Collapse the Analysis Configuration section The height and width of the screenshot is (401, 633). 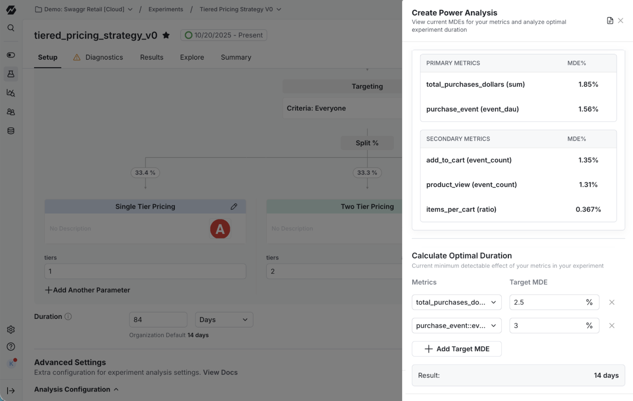(x=116, y=389)
